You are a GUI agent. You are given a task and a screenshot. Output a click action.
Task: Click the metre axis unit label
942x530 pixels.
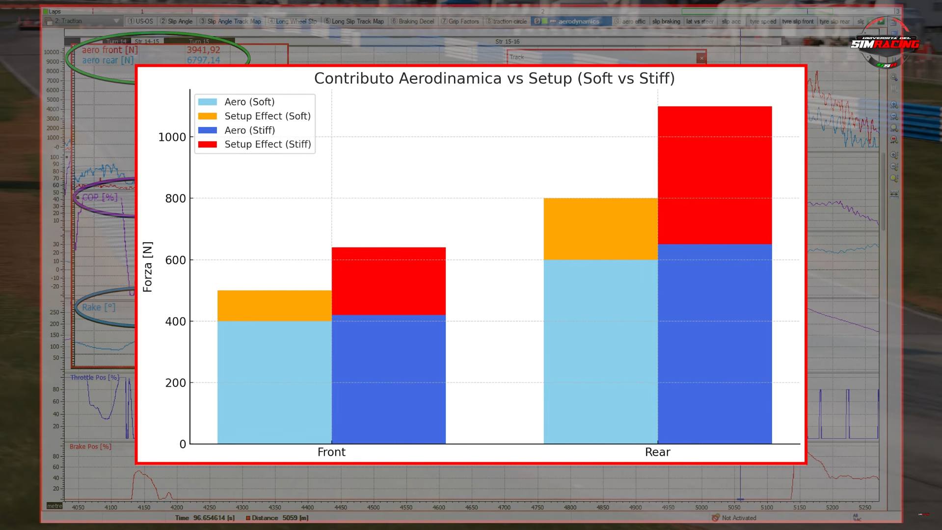[54, 506]
